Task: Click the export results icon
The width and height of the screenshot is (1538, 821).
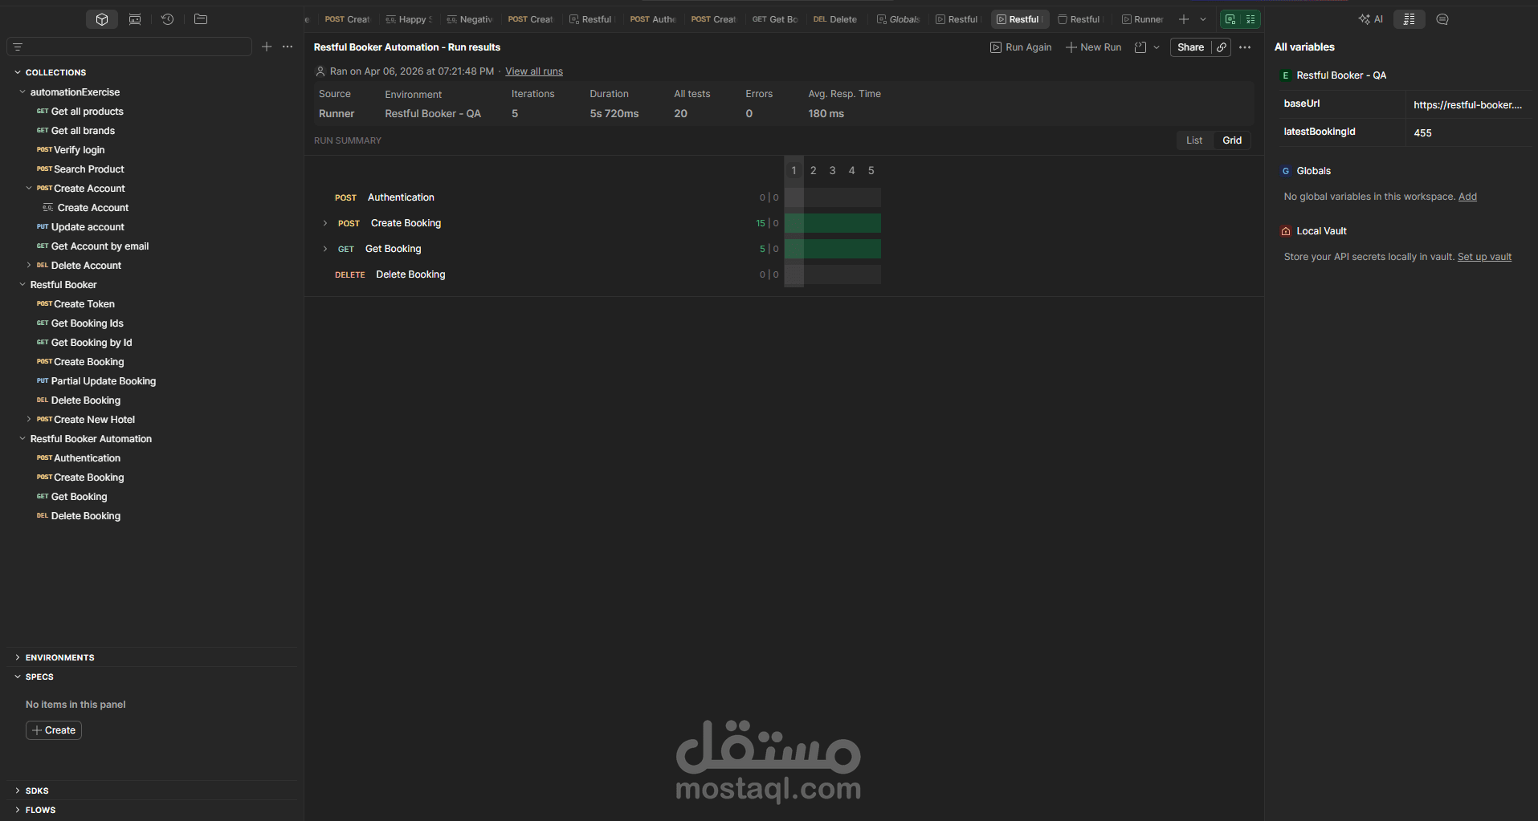Action: [x=1140, y=47]
